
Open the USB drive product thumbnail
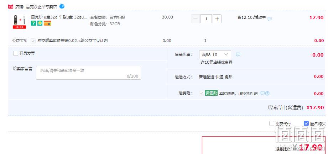pos(20,22)
